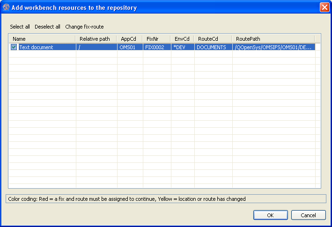Click the repository icon in the title bar

click(6, 7)
